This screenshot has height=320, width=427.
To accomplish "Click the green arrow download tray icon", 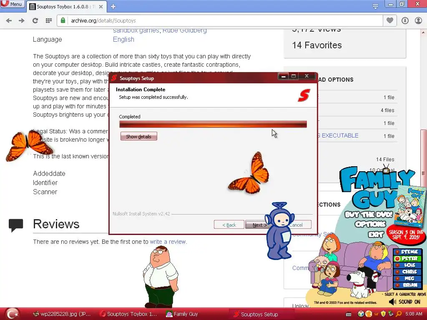I will (x=391, y=314).
